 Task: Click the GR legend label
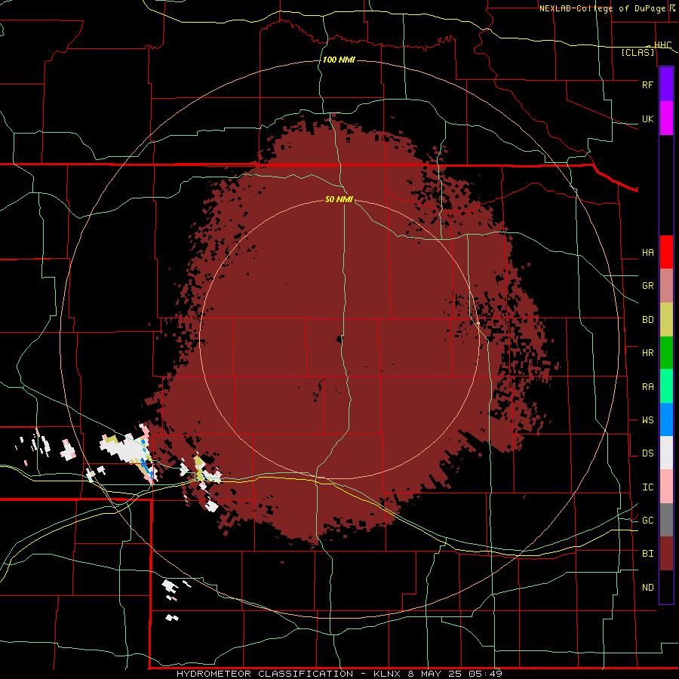[x=647, y=286]
